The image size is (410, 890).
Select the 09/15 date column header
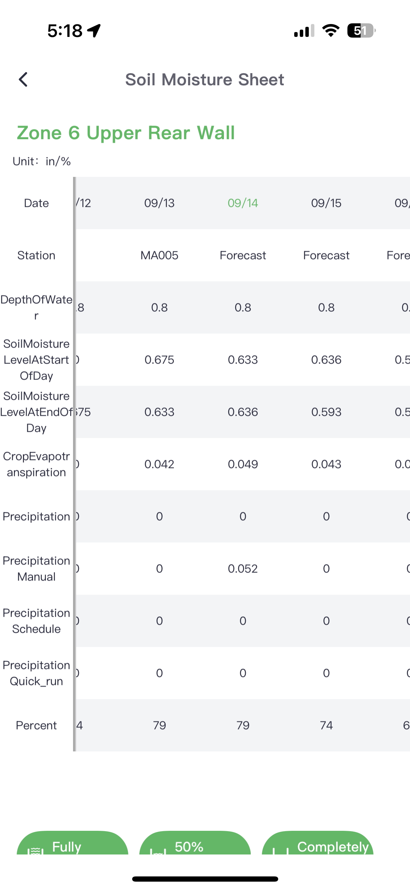pos(326,203)
